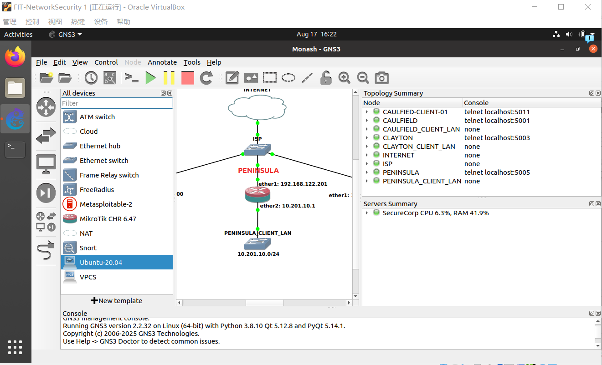
Task: Stop all nodes
Action: pos(187,77)
